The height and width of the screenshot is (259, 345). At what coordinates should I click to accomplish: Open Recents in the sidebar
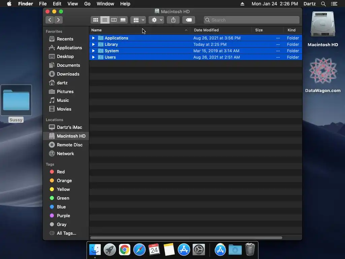[x=65, y=39]
